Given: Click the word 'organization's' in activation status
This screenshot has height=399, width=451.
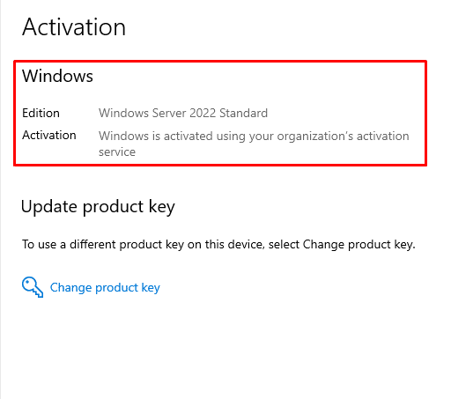Looking at the screenshot, I should point(315,137).
